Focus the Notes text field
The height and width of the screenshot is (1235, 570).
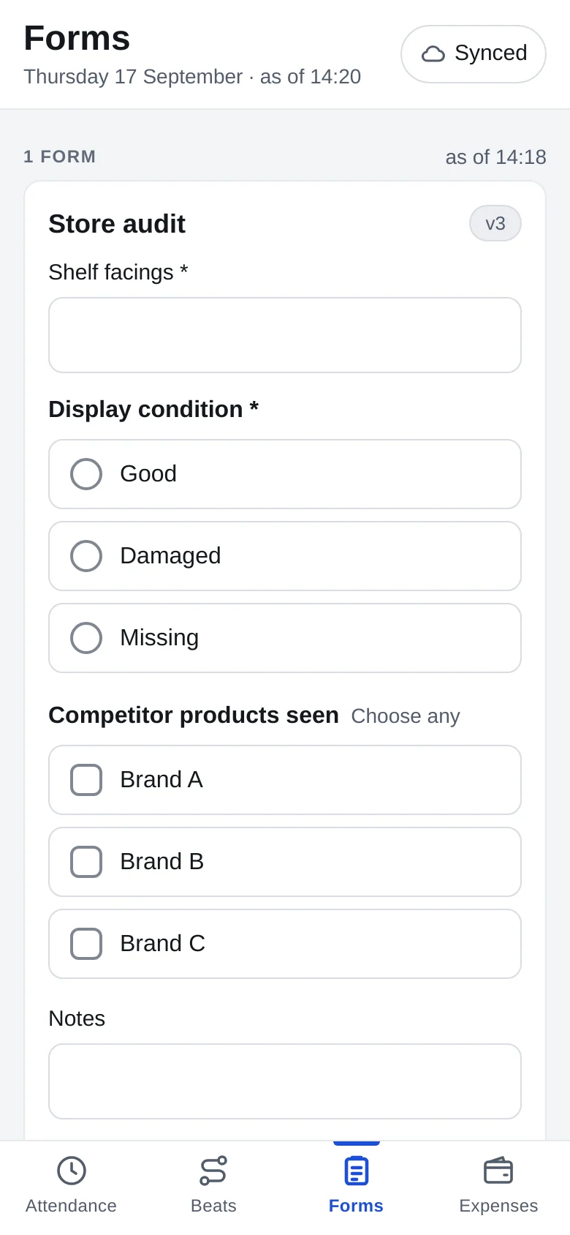(285, 1081)
